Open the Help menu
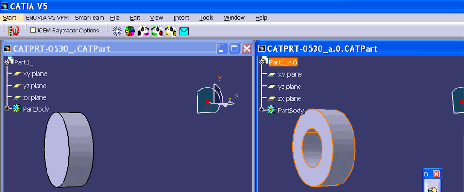This screenshot has width=464, height=192. (261, 18)
